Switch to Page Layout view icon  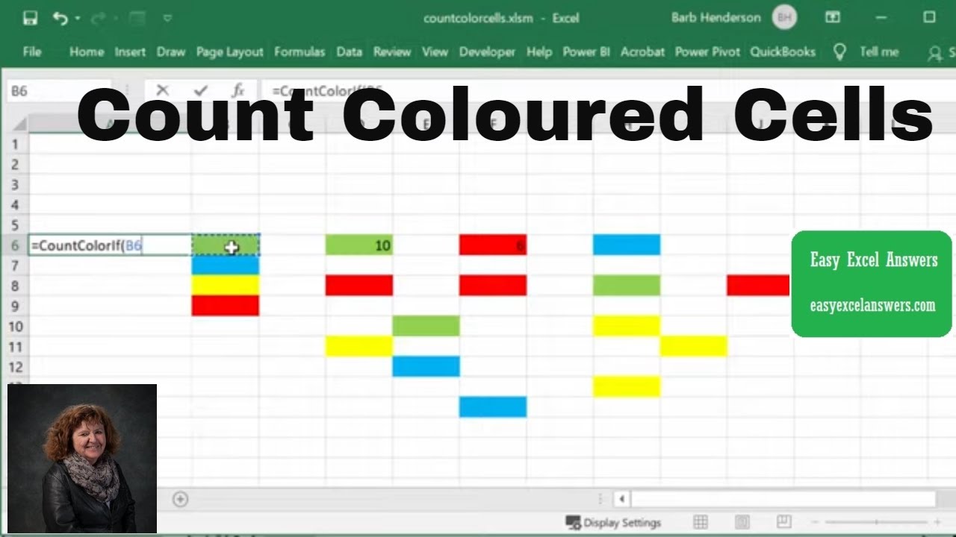tap(742, 522)
